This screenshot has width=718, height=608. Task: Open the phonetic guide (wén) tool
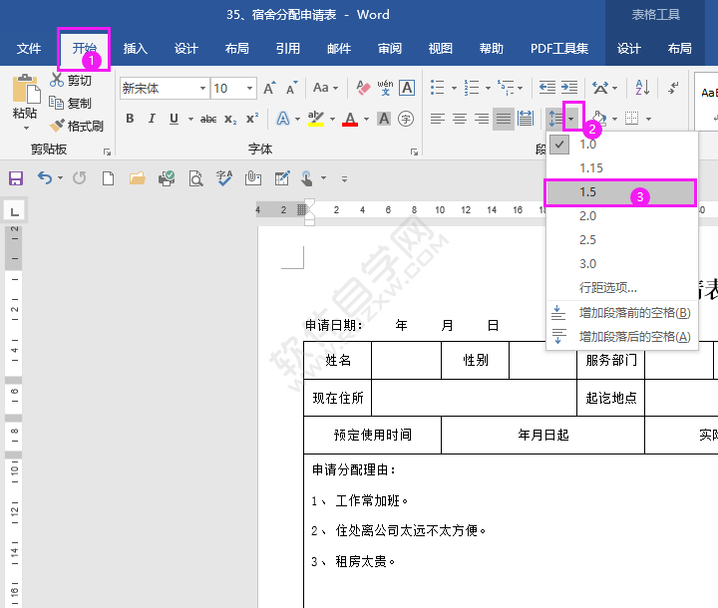385,88
